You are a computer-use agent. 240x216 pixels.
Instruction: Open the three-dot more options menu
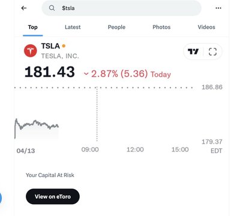coord(218,8)
